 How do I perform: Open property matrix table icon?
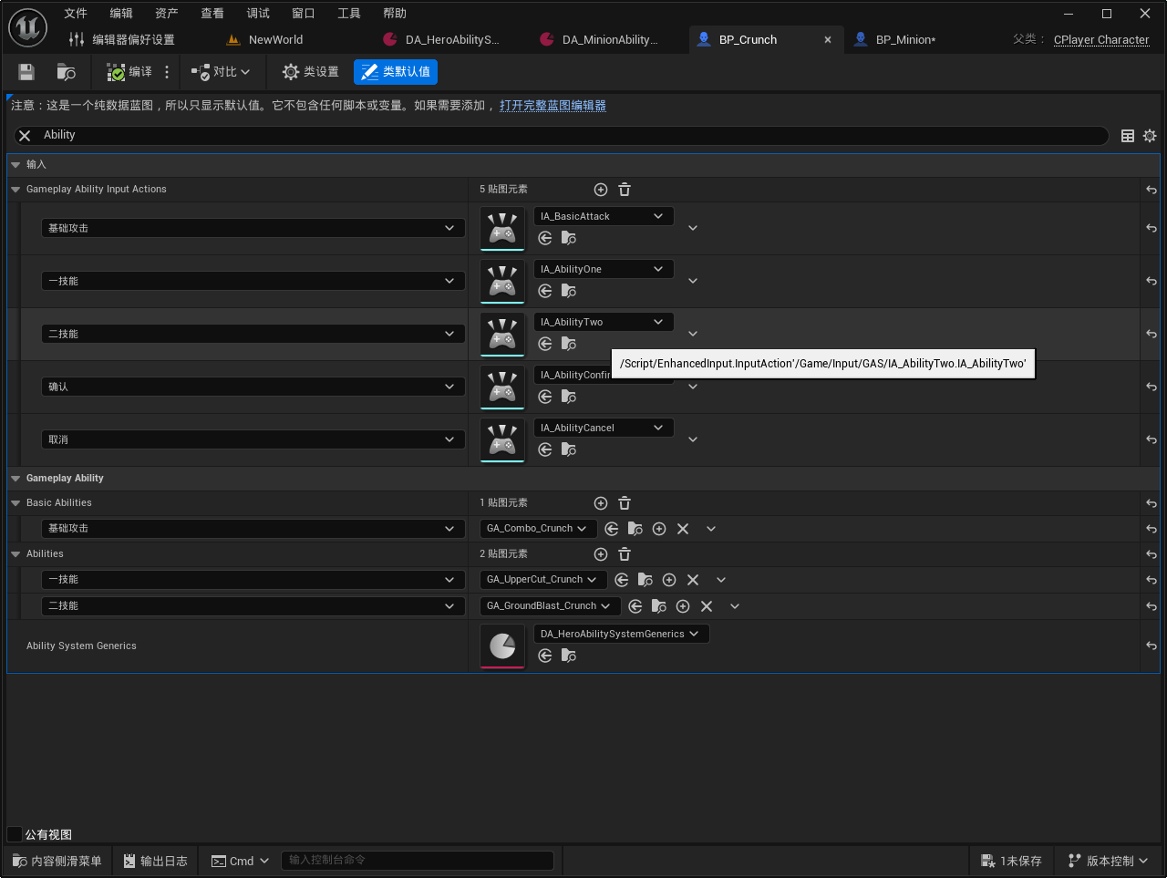(x=1128, y=136)
